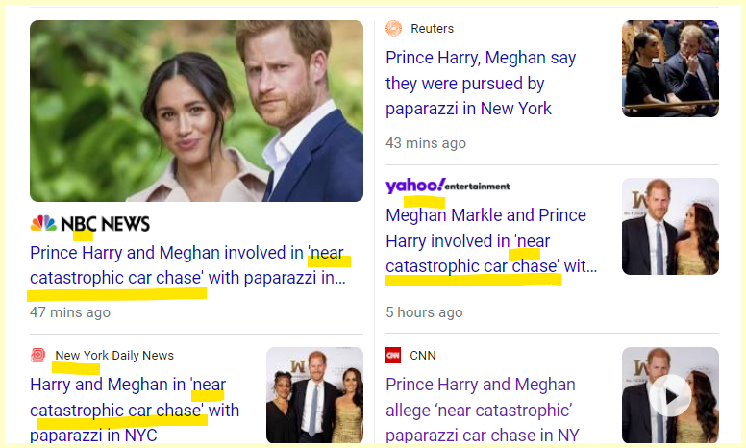Open the New York Daily News thumbnail
The height and width of the screenshot is (448, 746).
click(x=314, y=394)
